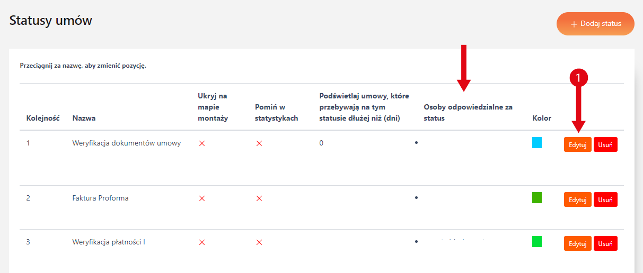Click the Dodaj status button
This screenshot has width=643, height=273.
click(595, 24)
